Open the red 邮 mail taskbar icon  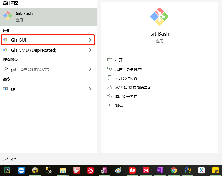(x=132, y=170)
